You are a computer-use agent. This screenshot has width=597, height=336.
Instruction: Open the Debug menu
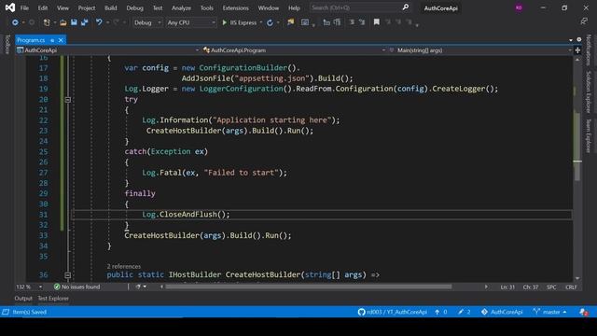click(x=134, y=7)
